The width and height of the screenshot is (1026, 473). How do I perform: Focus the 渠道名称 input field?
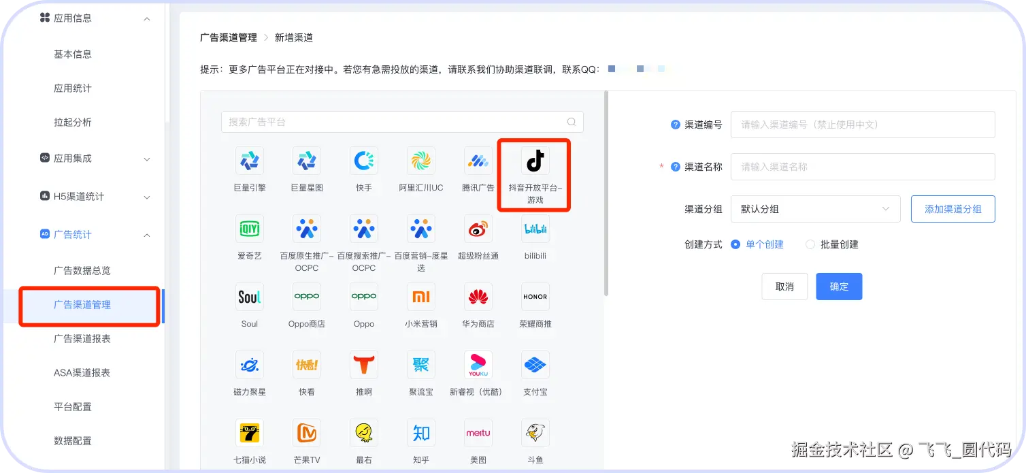point(863,167)
